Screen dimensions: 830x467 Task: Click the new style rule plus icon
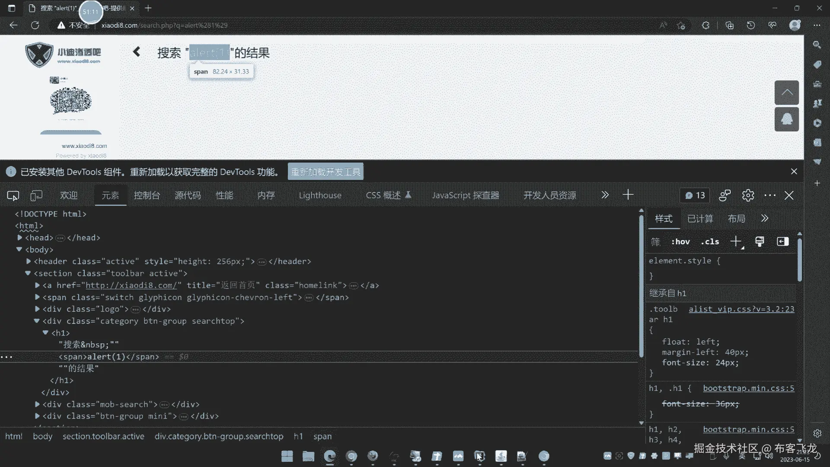pos(736,241)
